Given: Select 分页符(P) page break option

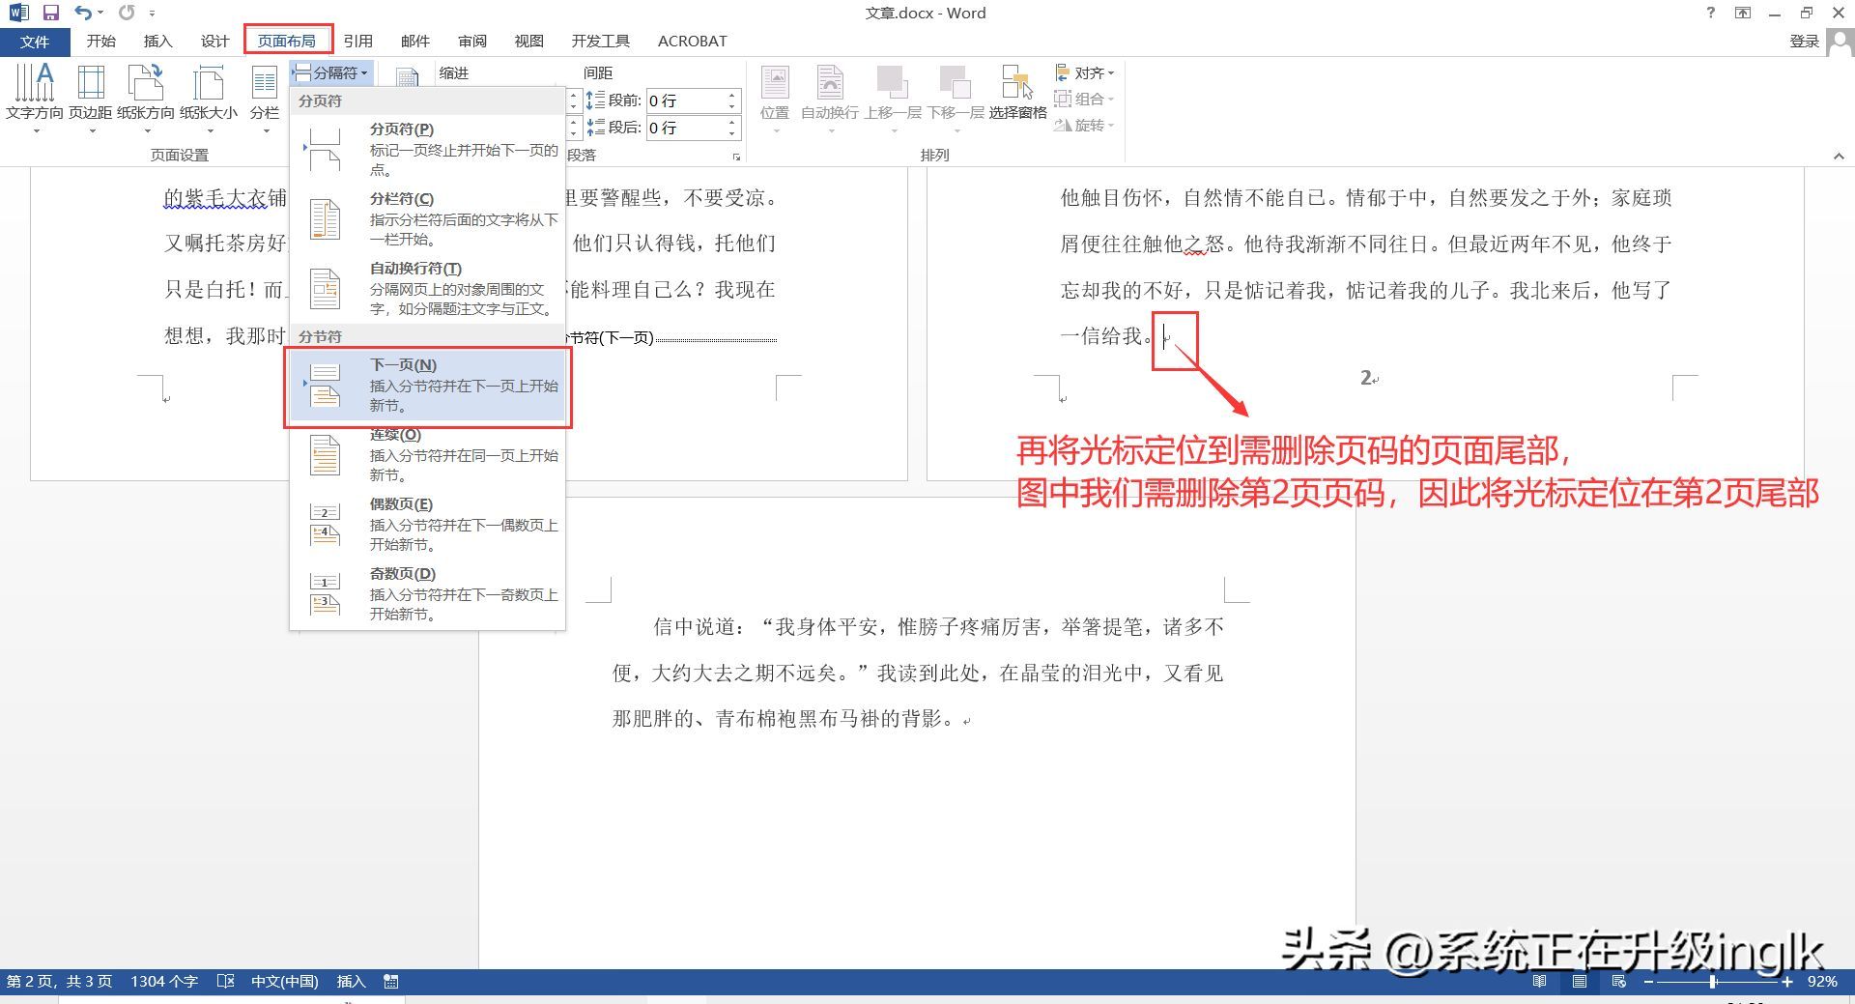Looking at the screenshot, I should click(427, 148).
